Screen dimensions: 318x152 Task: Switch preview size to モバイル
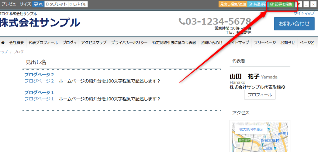coord(78,4)
